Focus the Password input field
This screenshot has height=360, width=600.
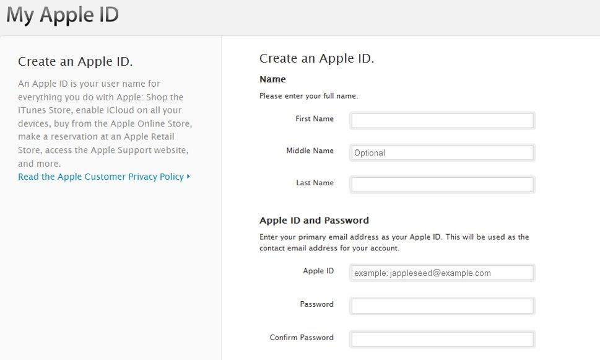442,306
